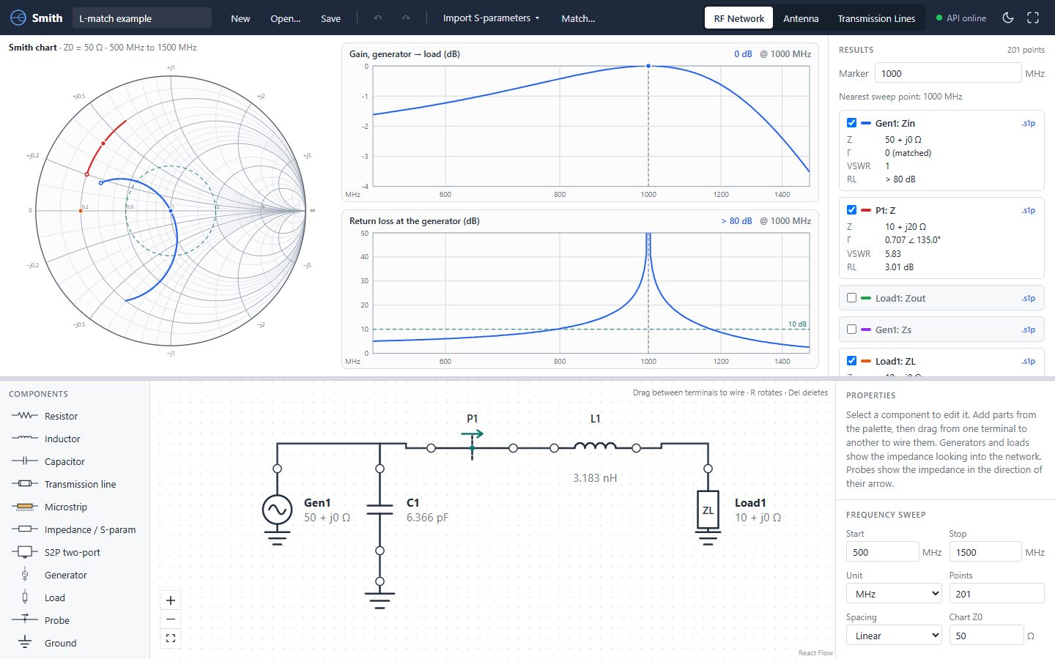The image size is (1055, 659).
Task: Click the Stop frequency field
Action: [985, 552]
